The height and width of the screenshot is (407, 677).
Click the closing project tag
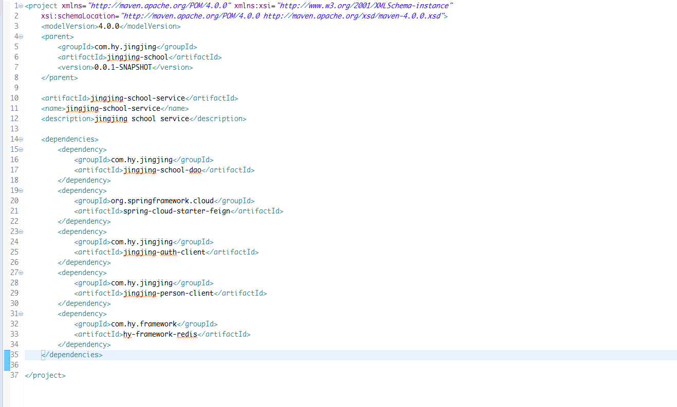45,375
